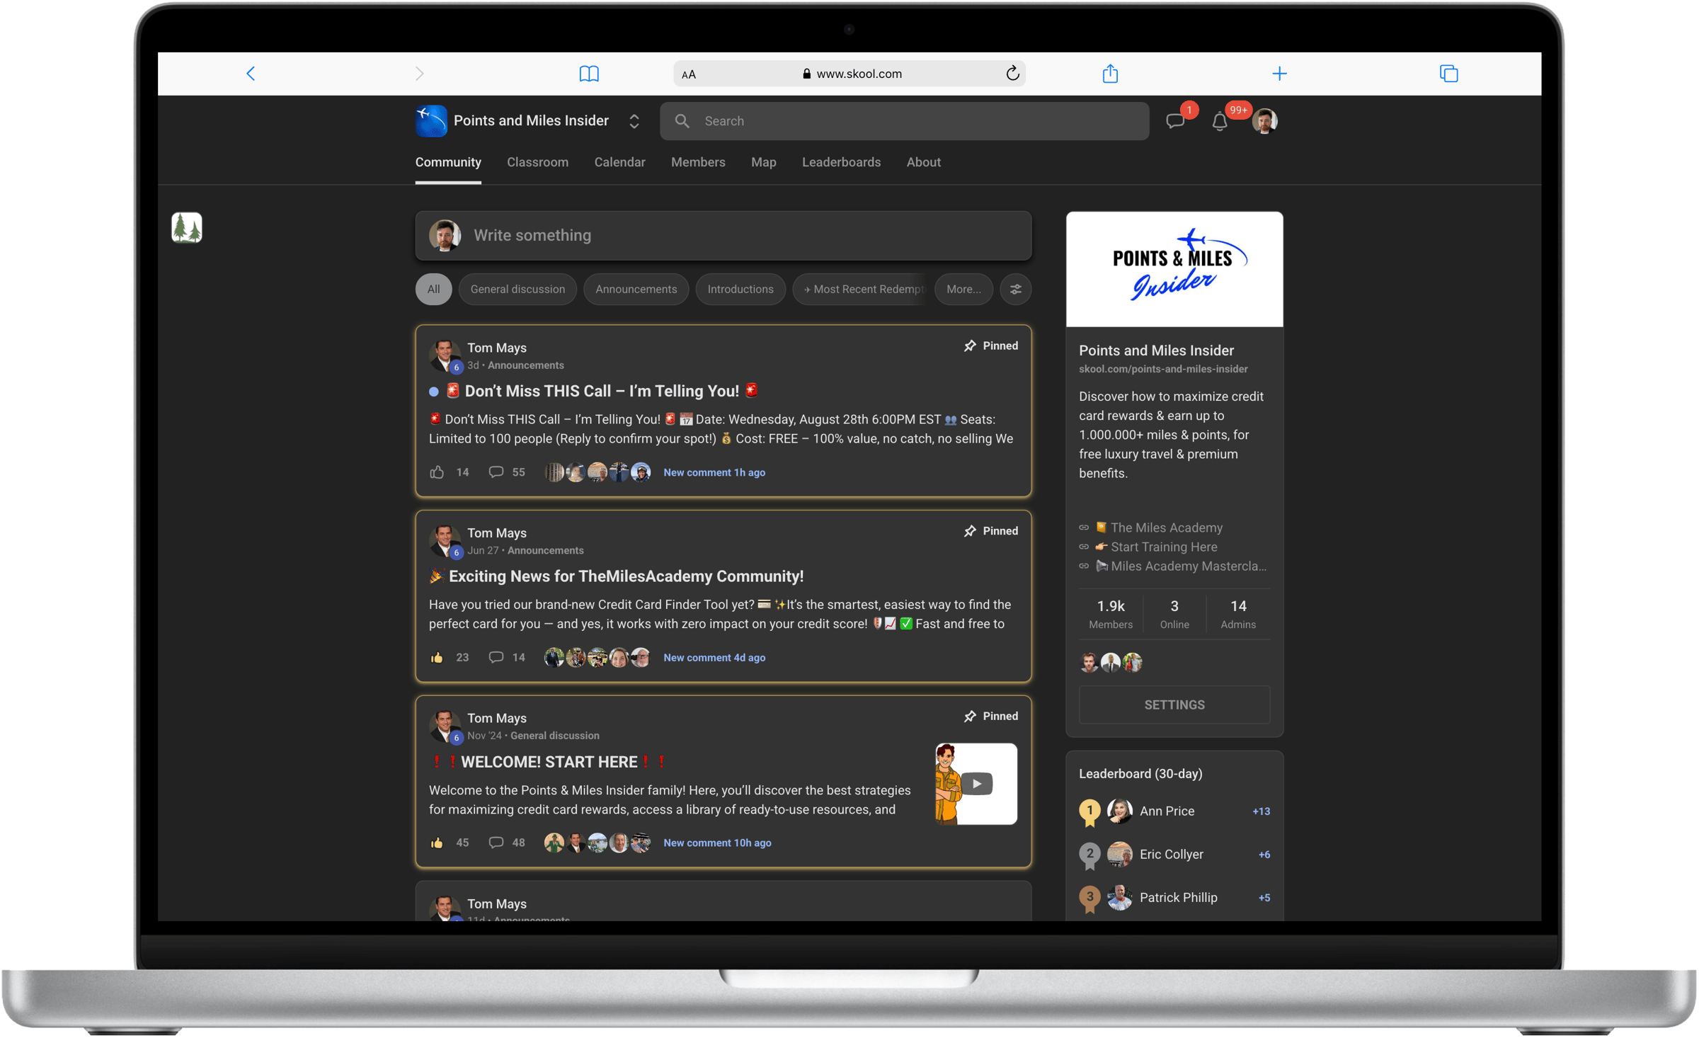This screenshot has width=1699, height=1038.
Task: Toggle like on the Exciting News post
Action: tap(437, 658)
